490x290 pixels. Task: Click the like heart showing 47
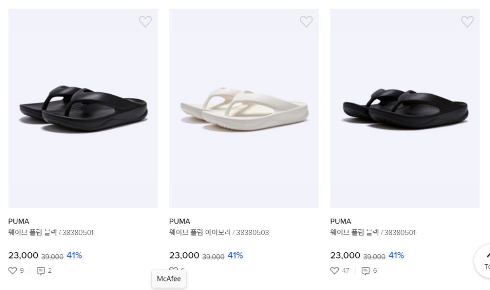coord(334,271)
